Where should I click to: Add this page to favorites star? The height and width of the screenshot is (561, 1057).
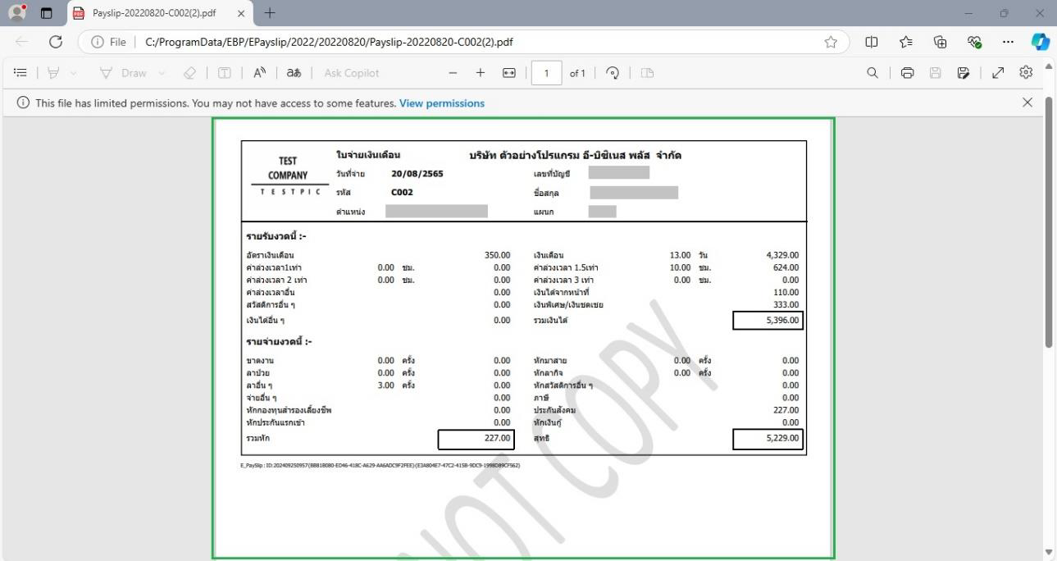click(x=831, y=42)
